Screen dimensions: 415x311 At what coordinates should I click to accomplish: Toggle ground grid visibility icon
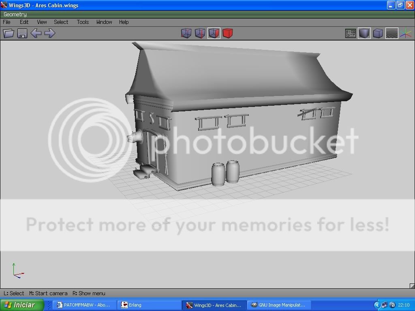coord(392,33)
